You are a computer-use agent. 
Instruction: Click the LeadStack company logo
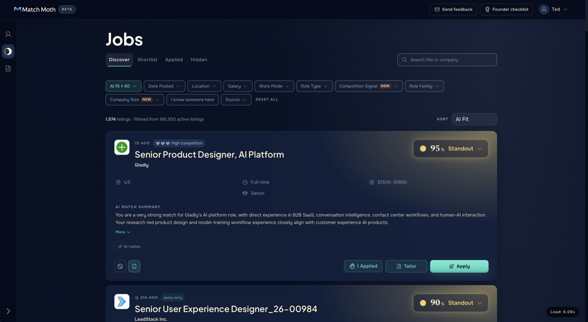pos(122,301)
